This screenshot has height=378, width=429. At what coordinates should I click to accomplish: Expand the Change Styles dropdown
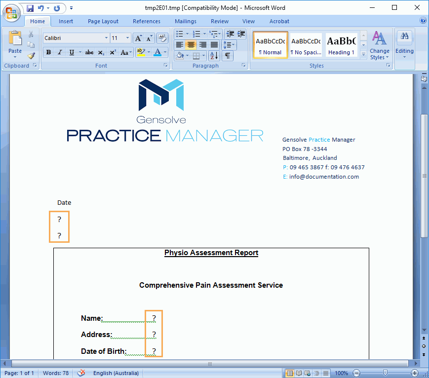379,47
